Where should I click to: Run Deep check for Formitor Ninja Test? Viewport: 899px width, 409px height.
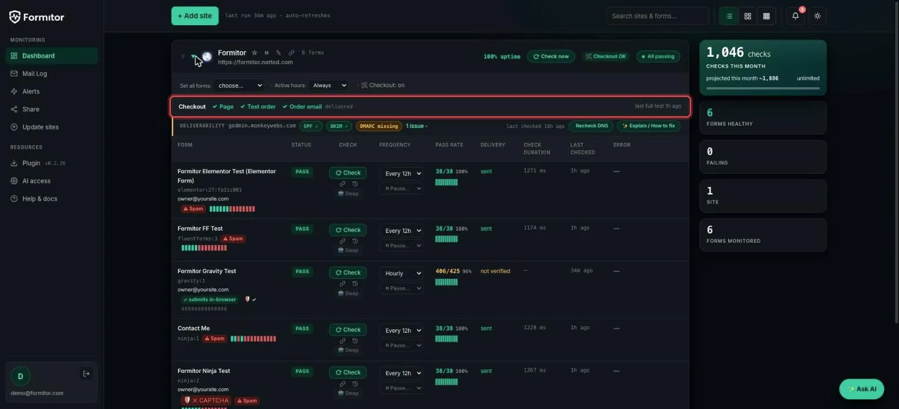click(x=348, y=394)
